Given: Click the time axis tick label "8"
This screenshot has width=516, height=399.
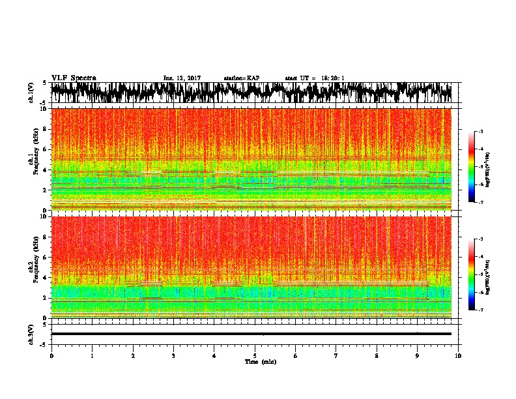Looking at the screenshot, I should [377, 356].
